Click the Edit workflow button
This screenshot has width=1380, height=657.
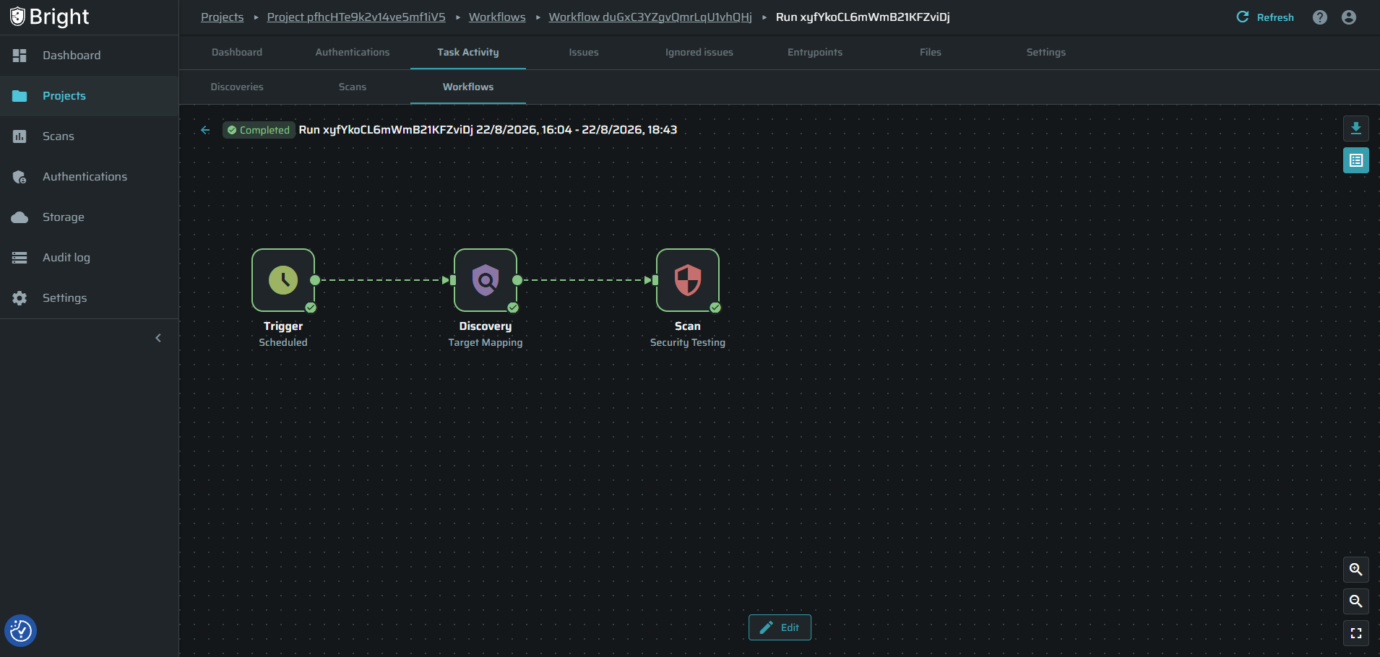(780, 627)
